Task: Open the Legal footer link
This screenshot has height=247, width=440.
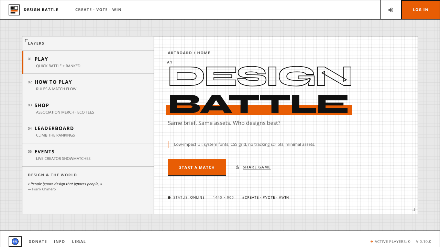Action: [x=79, y=242]
